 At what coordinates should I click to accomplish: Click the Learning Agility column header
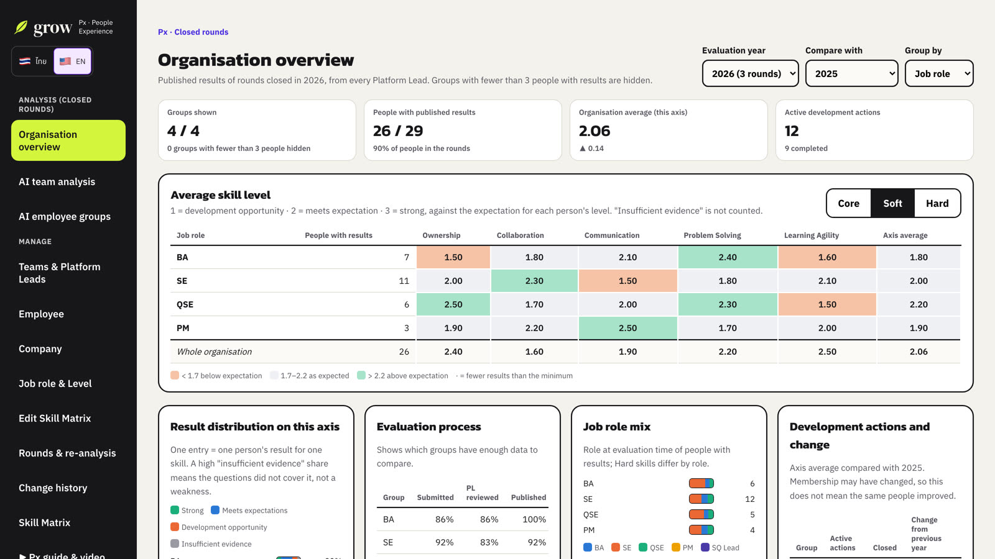(811, 235)
